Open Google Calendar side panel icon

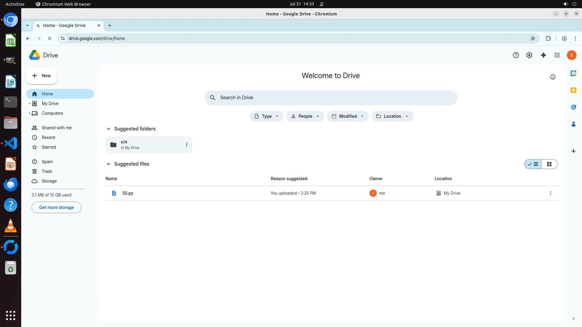click(573, 73)
